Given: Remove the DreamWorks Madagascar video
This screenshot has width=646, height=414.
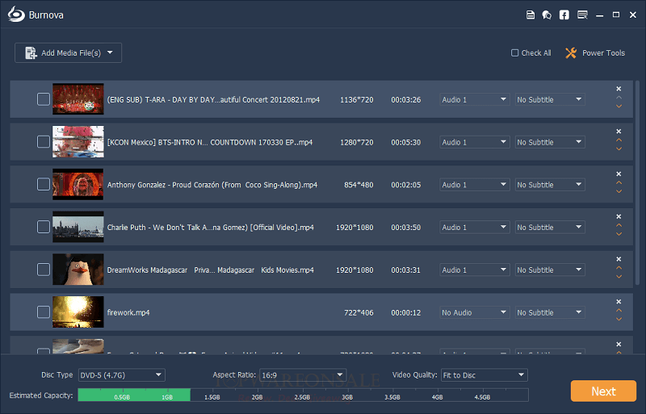Looking at the screenshot, I should tap(619, 259).
